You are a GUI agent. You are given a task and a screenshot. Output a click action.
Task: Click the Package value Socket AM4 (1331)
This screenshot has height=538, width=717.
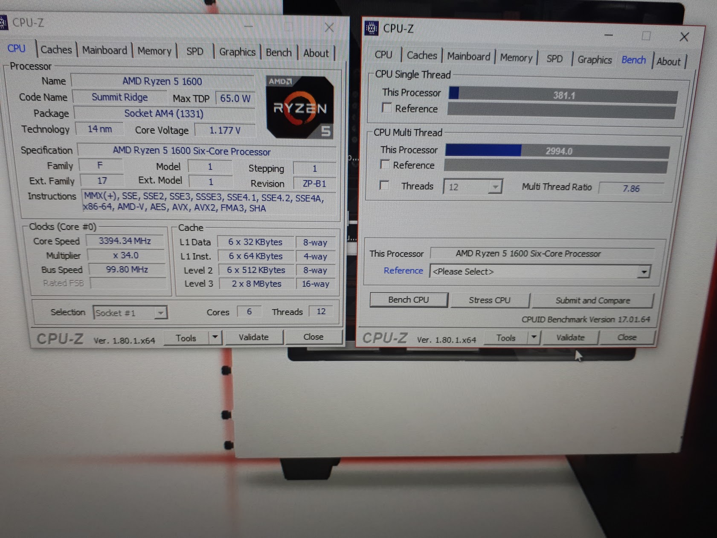[164, 113]
